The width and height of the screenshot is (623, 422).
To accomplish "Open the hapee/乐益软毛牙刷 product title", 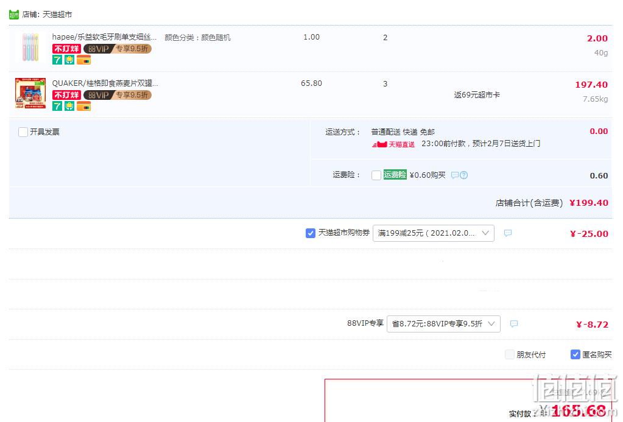I will [105, 37].
